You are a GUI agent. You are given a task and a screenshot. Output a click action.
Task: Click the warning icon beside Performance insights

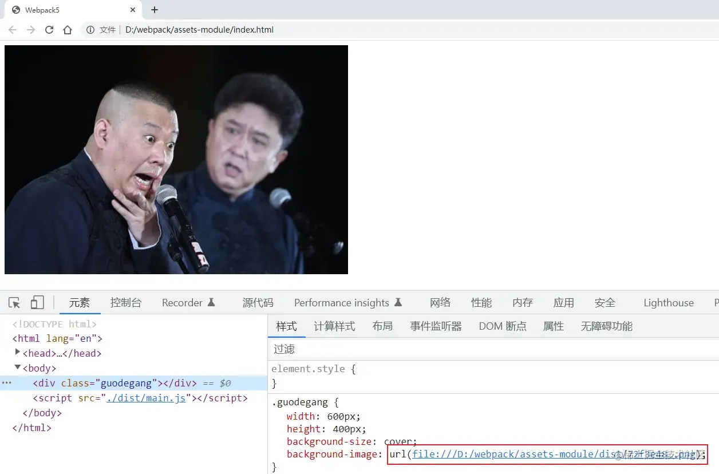[397, 301]
